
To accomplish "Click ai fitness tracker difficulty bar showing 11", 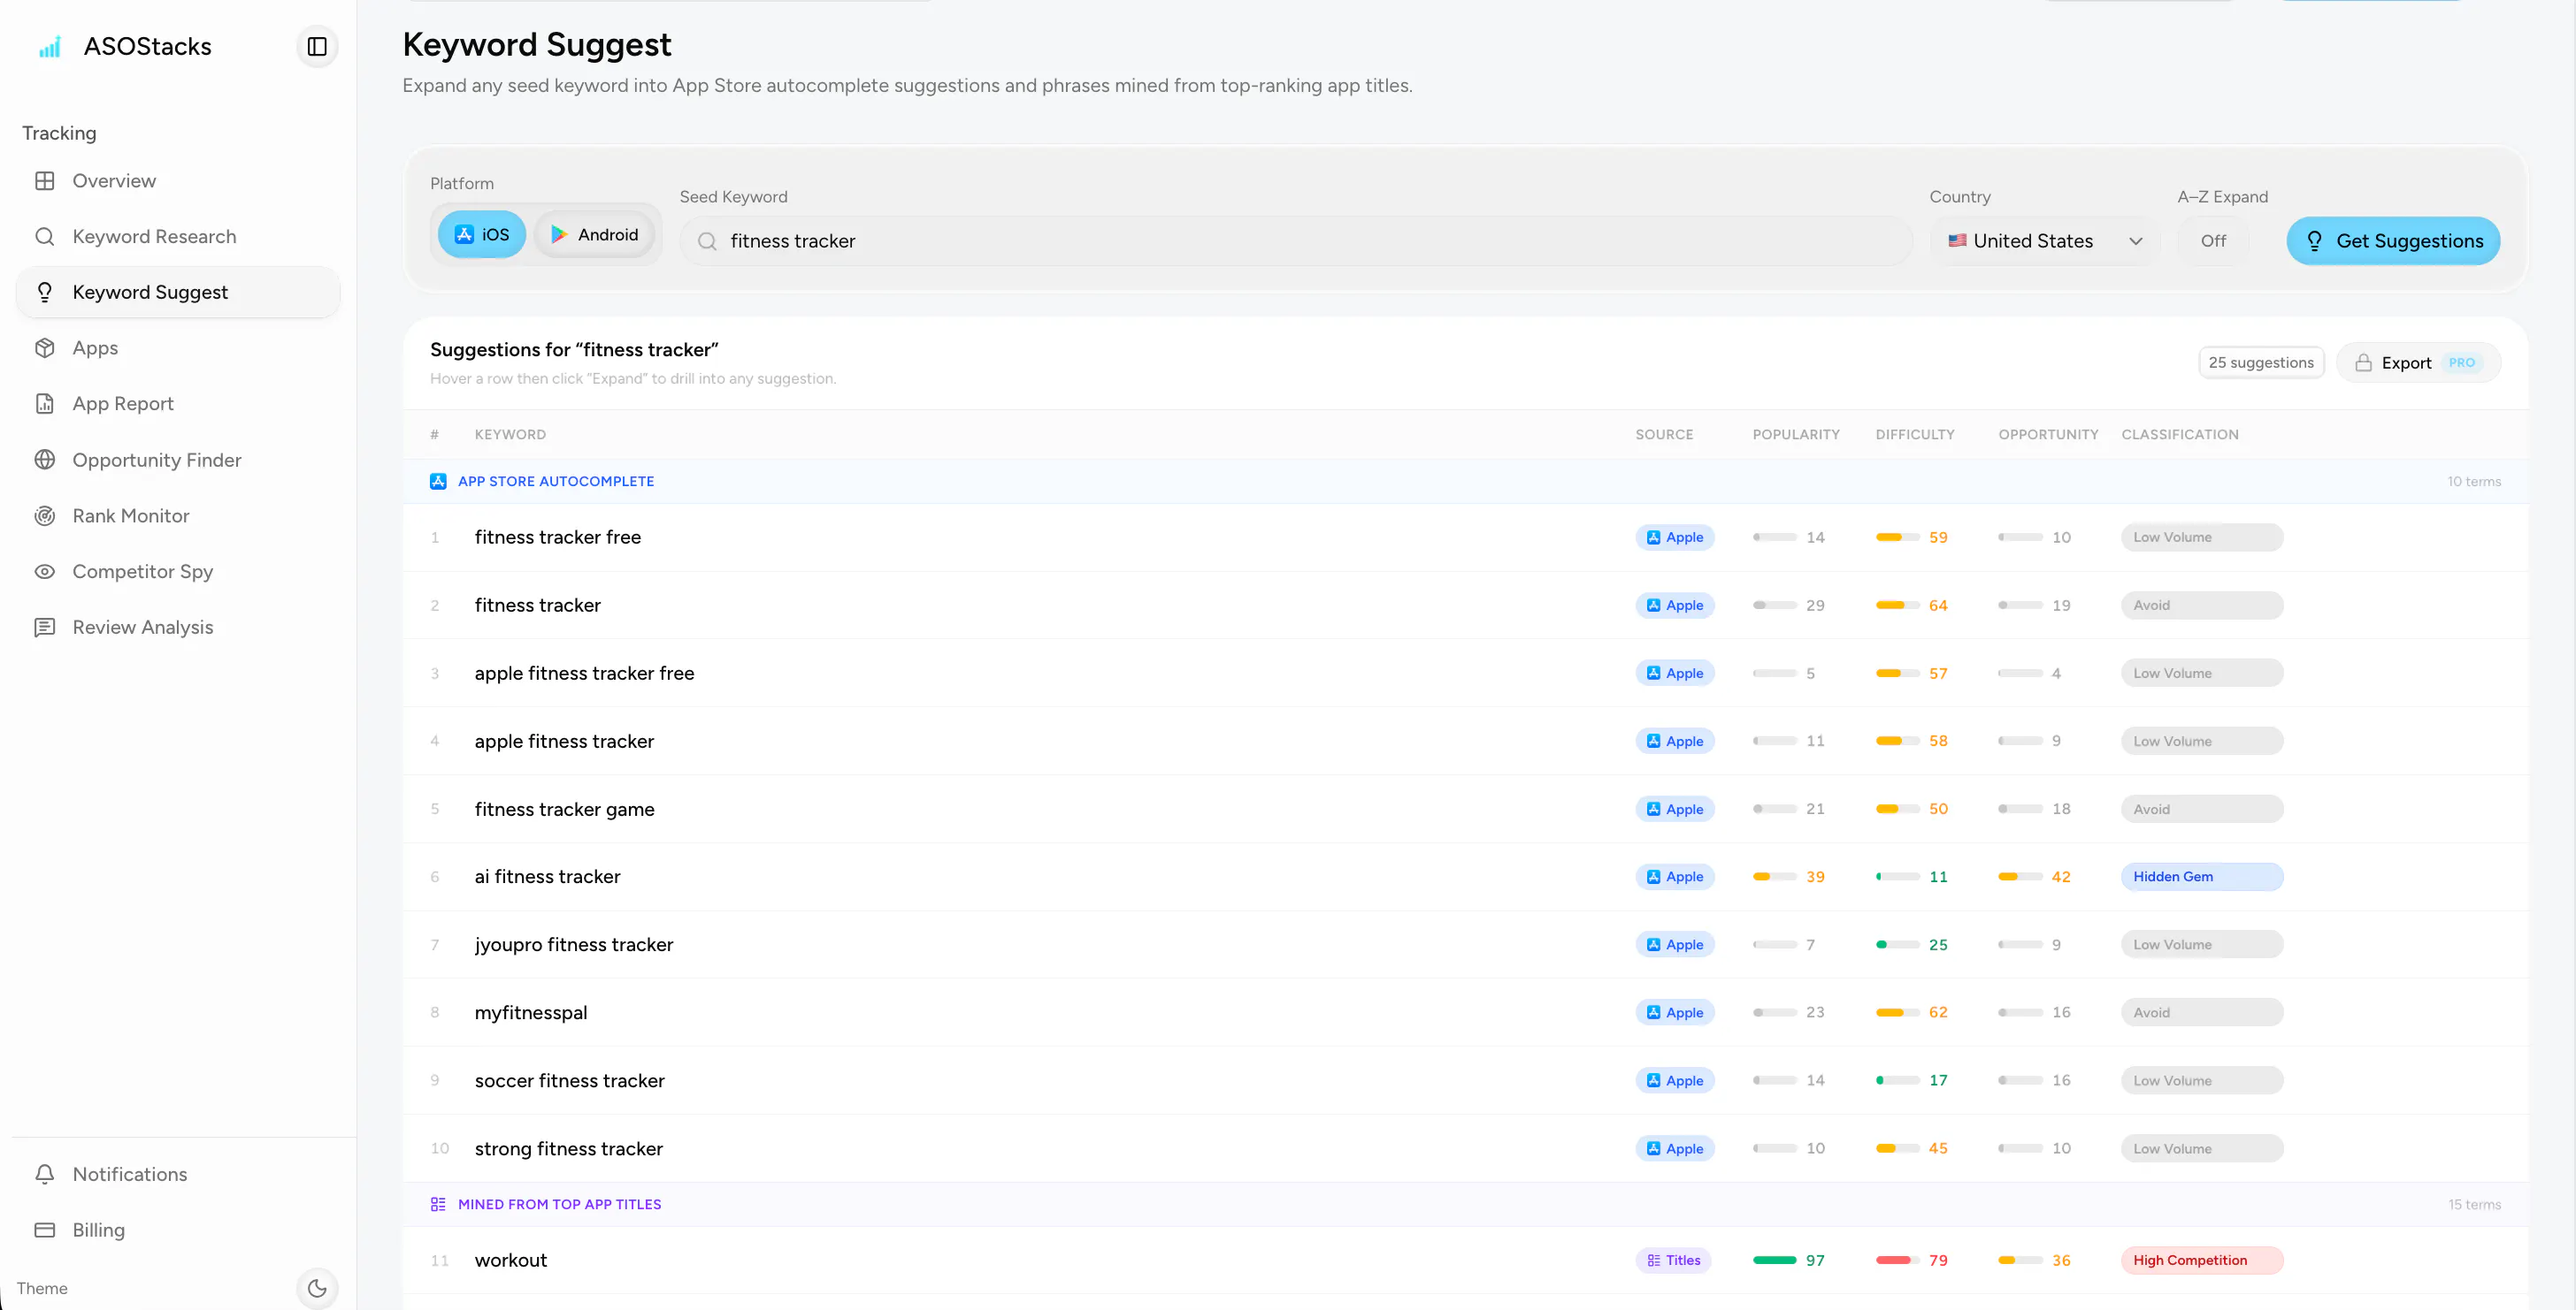I will (1898, 878).
